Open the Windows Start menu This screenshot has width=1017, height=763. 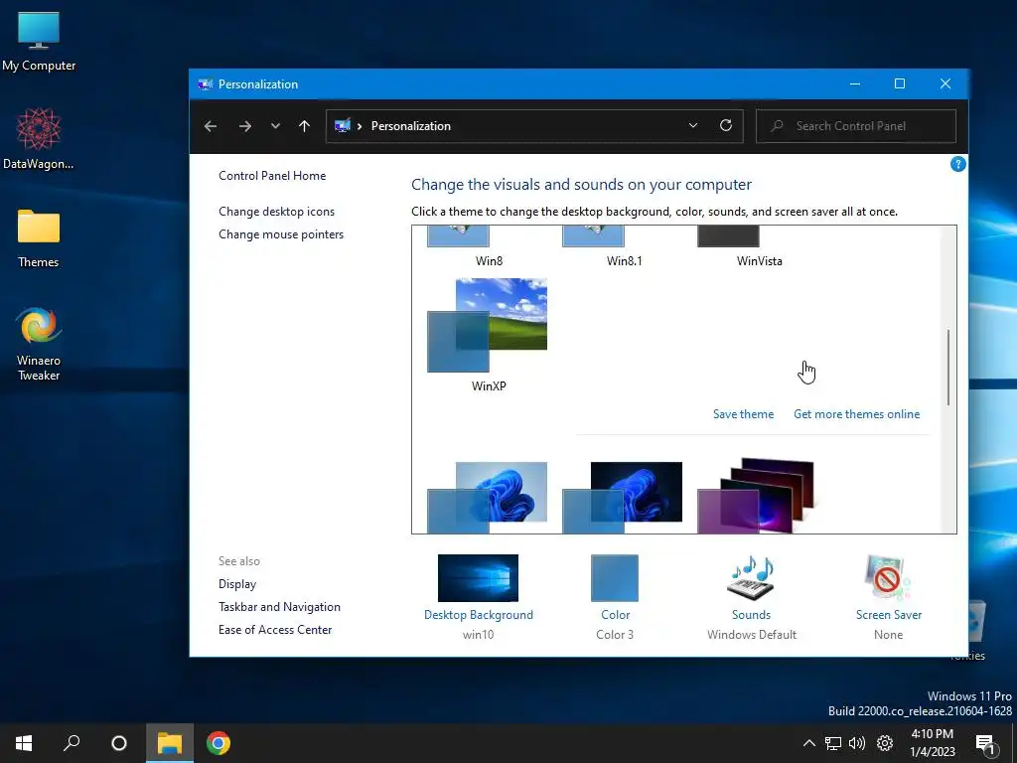[x=24, y=743]
